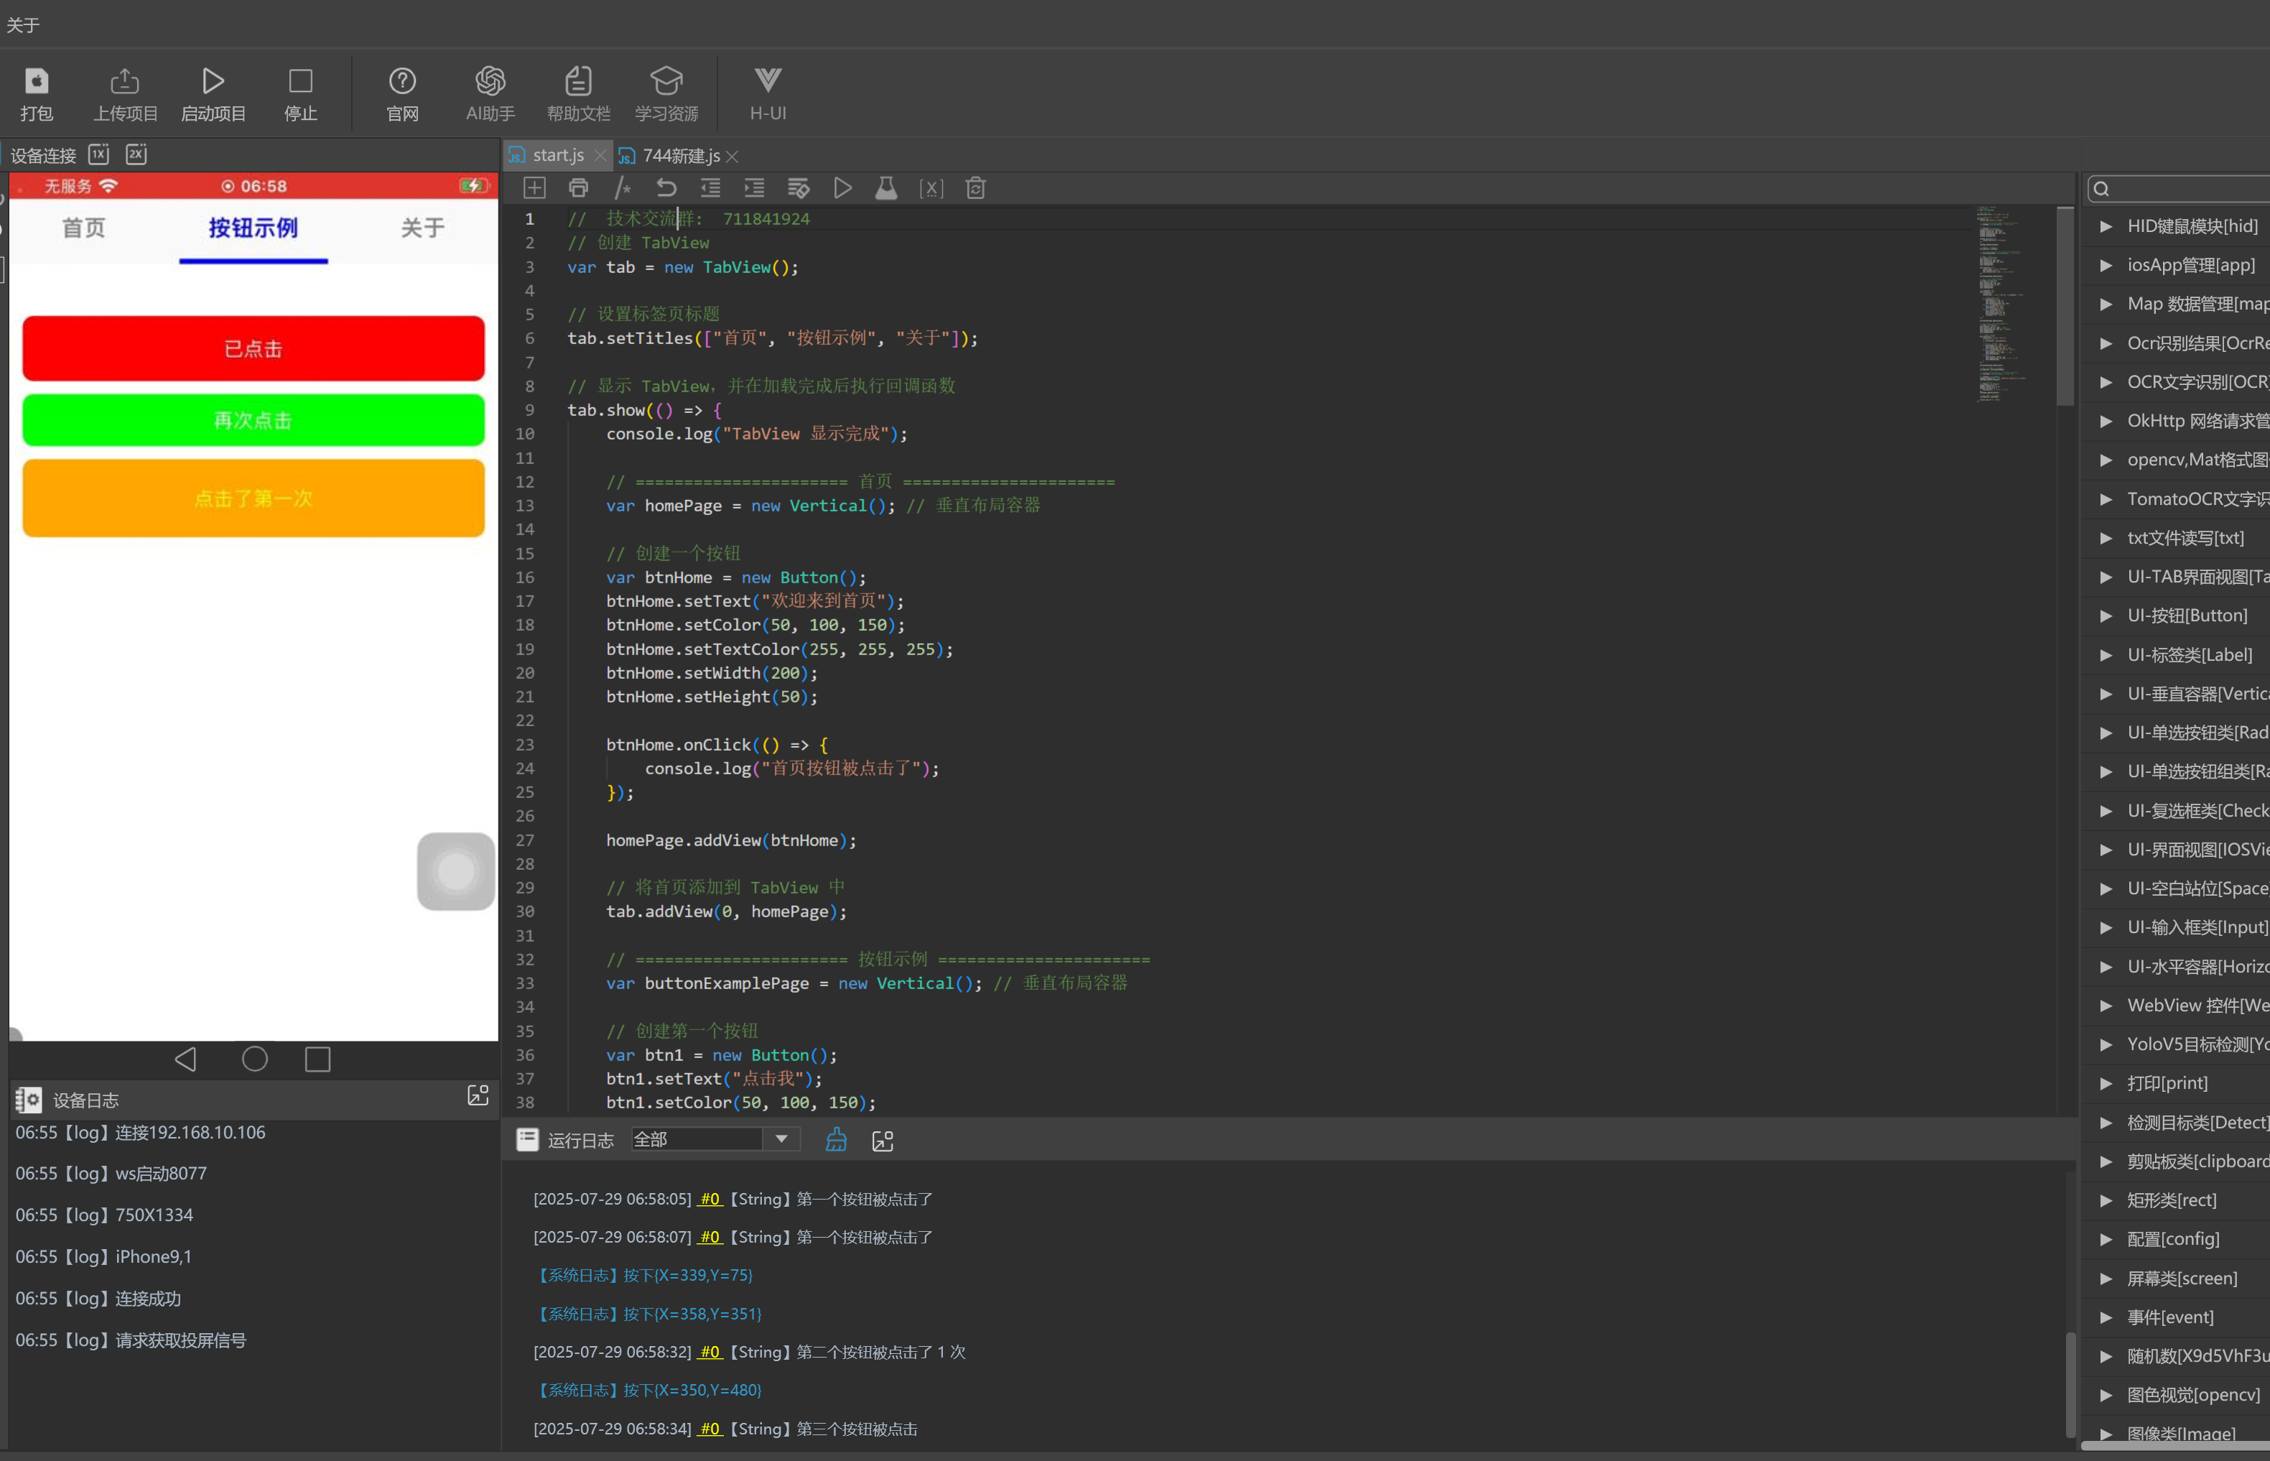Expand the 事件[event] node

[x=2106, y=1317]
